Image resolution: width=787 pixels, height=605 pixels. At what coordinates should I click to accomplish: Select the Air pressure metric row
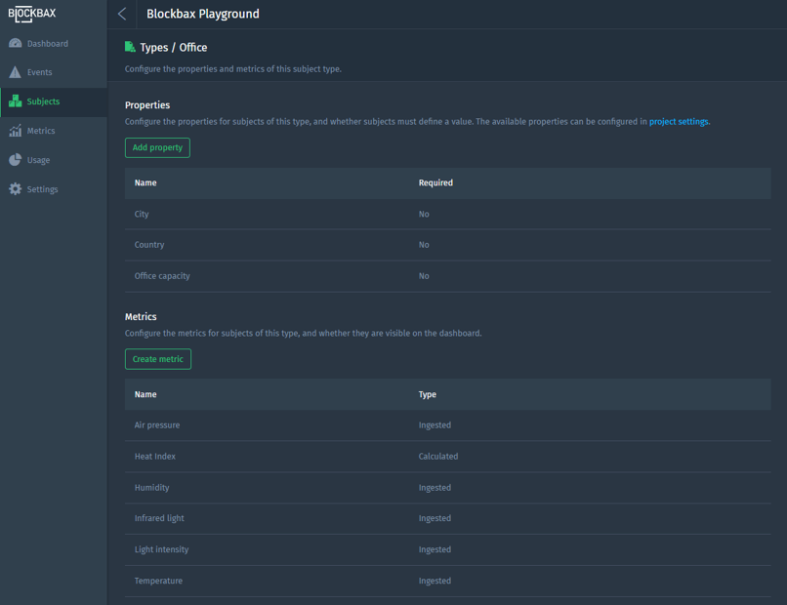(447, 425)
